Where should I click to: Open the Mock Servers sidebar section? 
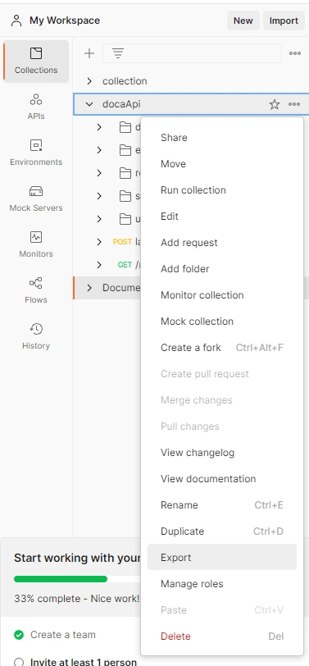click(36, 198)
